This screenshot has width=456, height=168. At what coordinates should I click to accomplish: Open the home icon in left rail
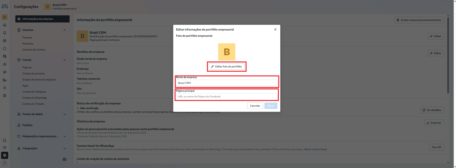pos(4,25)
